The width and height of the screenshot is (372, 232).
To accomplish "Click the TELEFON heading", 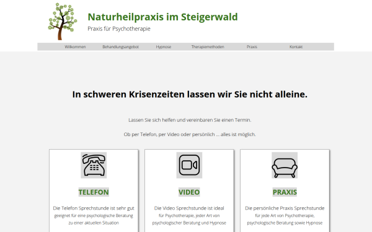I will pyautogui.click(x=94, y=192).
